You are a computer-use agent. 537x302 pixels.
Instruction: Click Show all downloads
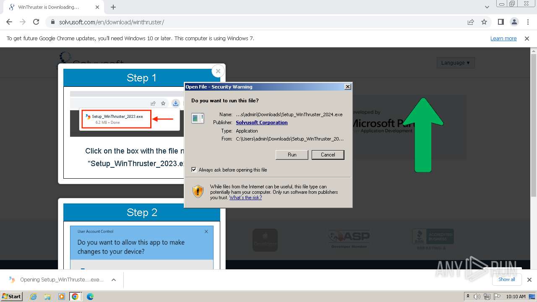[507, 279]
